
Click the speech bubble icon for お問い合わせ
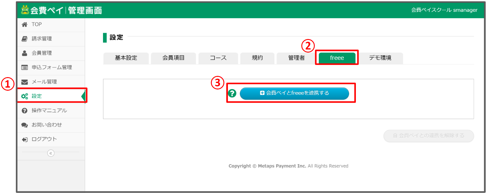coord(25,125)
